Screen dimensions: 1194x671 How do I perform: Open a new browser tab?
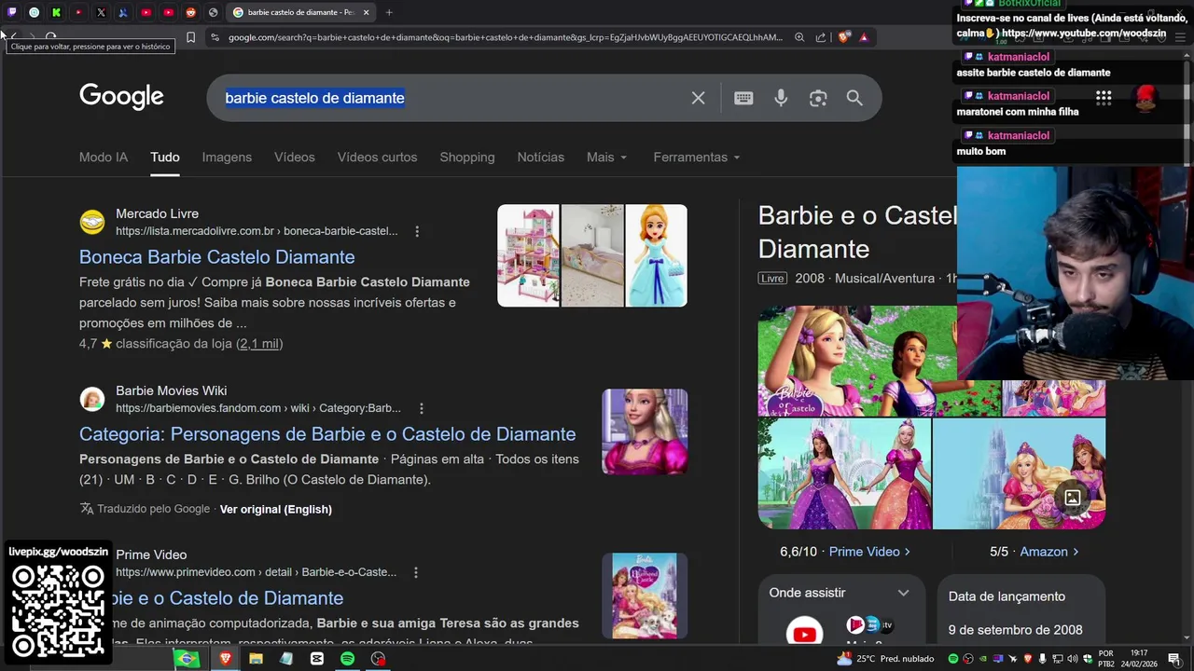389,12
